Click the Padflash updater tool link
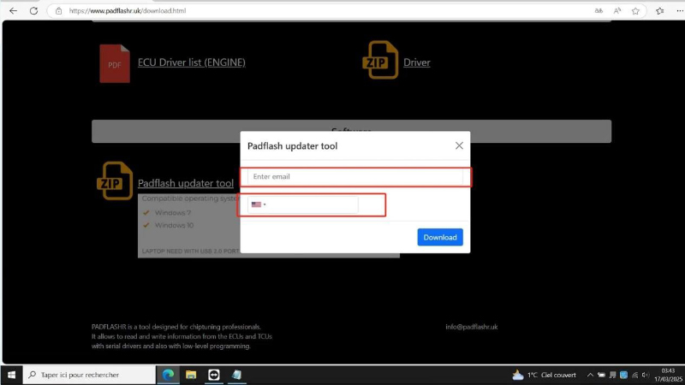This screenshot has height=385, width=685. [185, 183]
